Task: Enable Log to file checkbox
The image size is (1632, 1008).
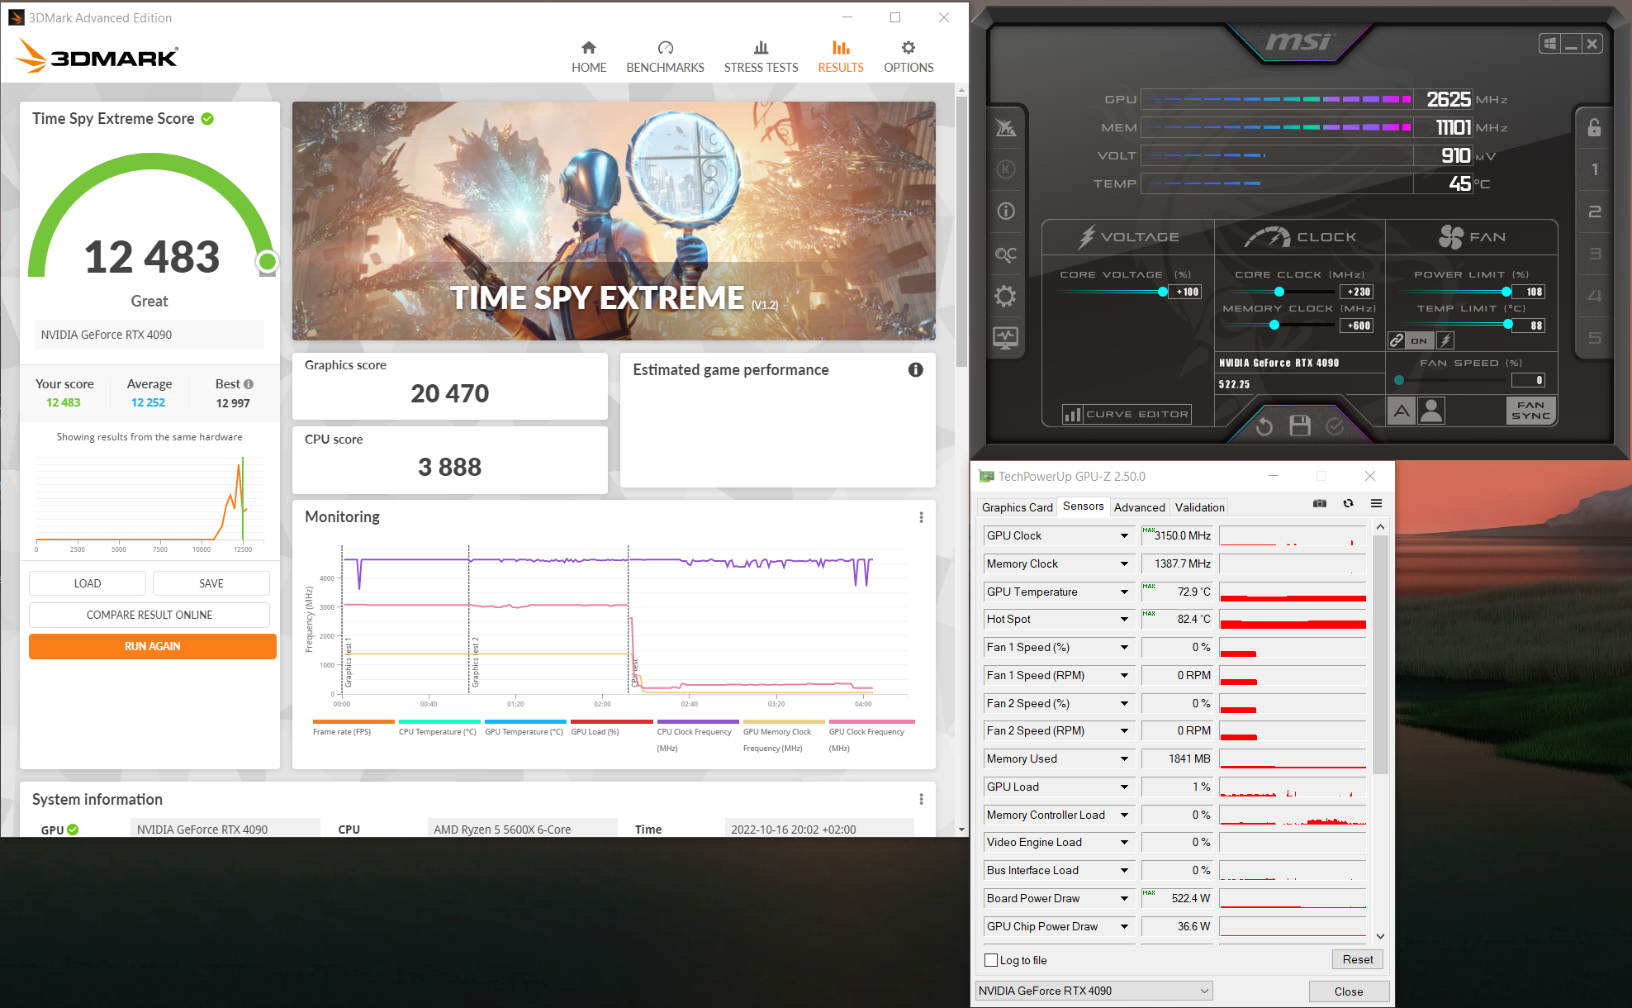Action: [991, 960]
